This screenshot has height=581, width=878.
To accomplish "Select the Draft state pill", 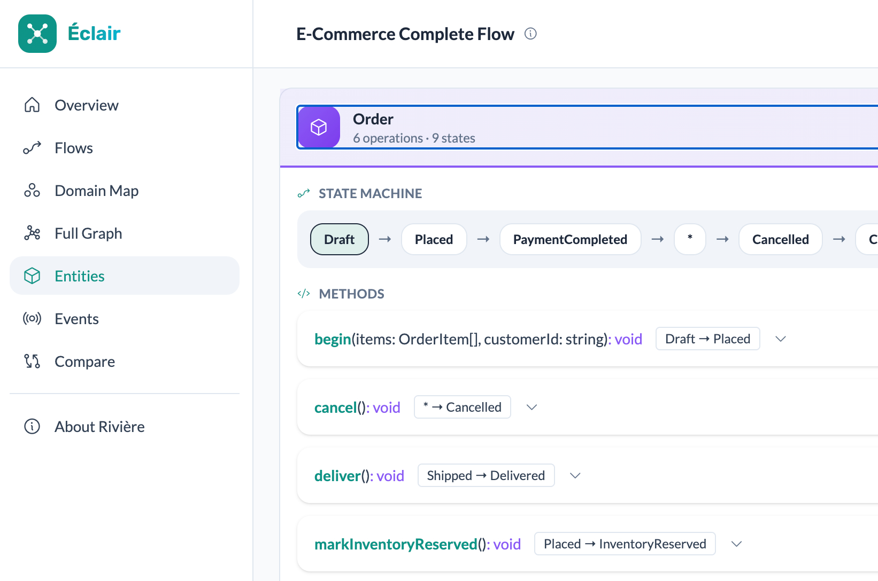I will coord(340,240).
